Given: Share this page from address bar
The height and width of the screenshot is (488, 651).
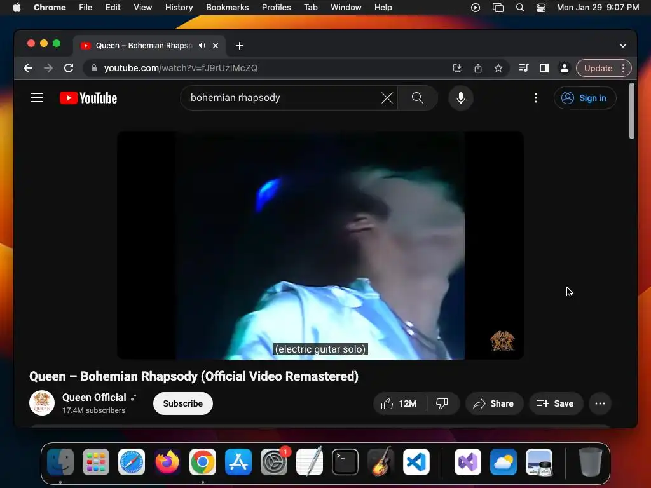Looking at the screenshot, I should pyautogui.click(x=478, y=68).
